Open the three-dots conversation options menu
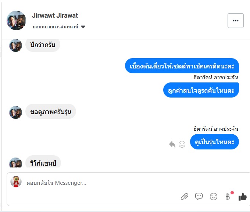This screenshot has width=250, height=212. 236,21
